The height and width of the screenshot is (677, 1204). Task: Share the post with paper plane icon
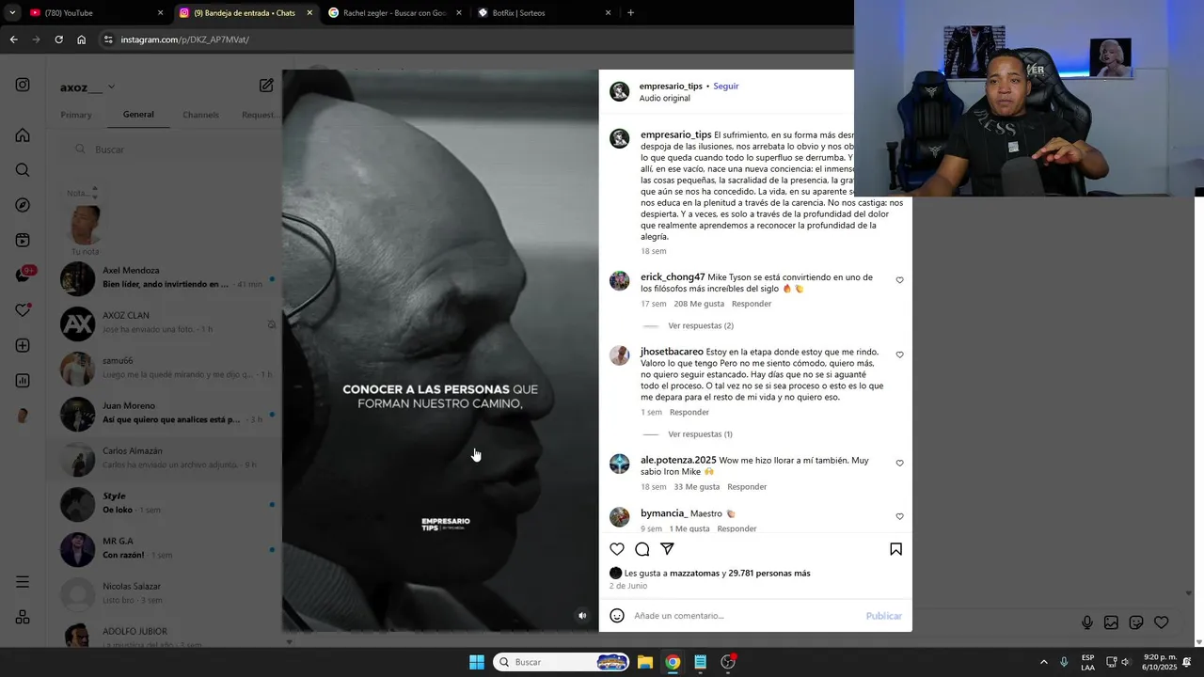pyautogui.click(x=667, y=549)
